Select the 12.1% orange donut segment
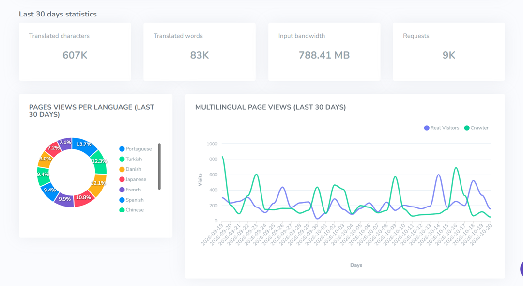523x286 pixels. point(98,185)
